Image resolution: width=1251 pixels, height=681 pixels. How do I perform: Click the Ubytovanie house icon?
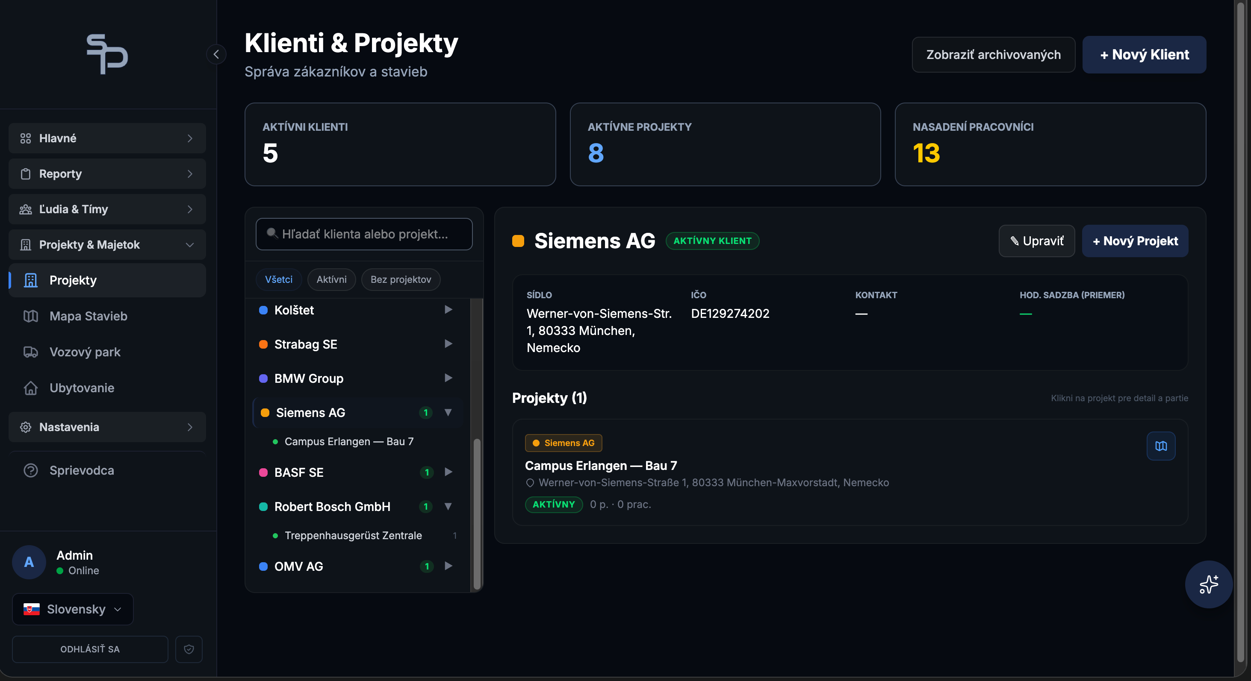pos(31,388)
